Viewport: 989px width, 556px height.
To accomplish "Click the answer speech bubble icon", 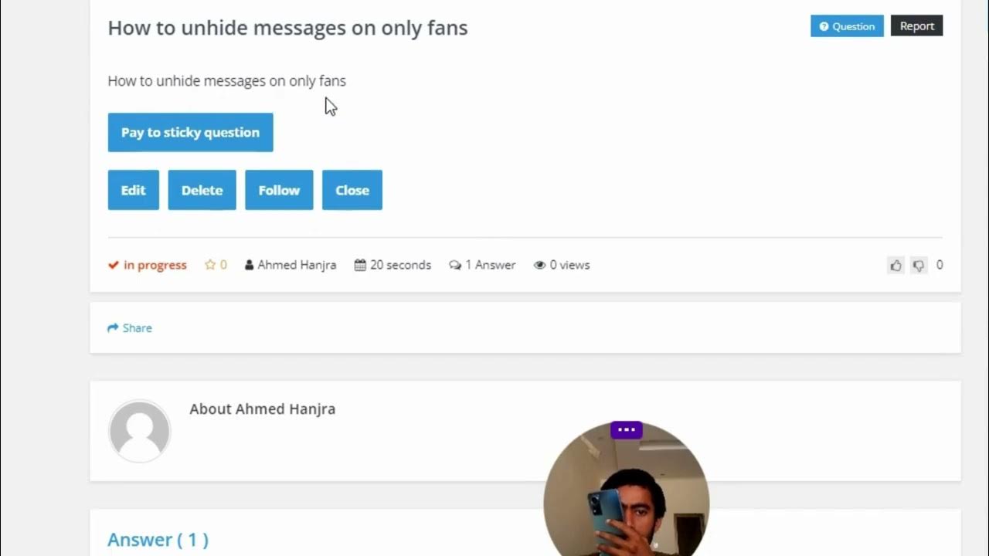I will [x=455, y=265].
